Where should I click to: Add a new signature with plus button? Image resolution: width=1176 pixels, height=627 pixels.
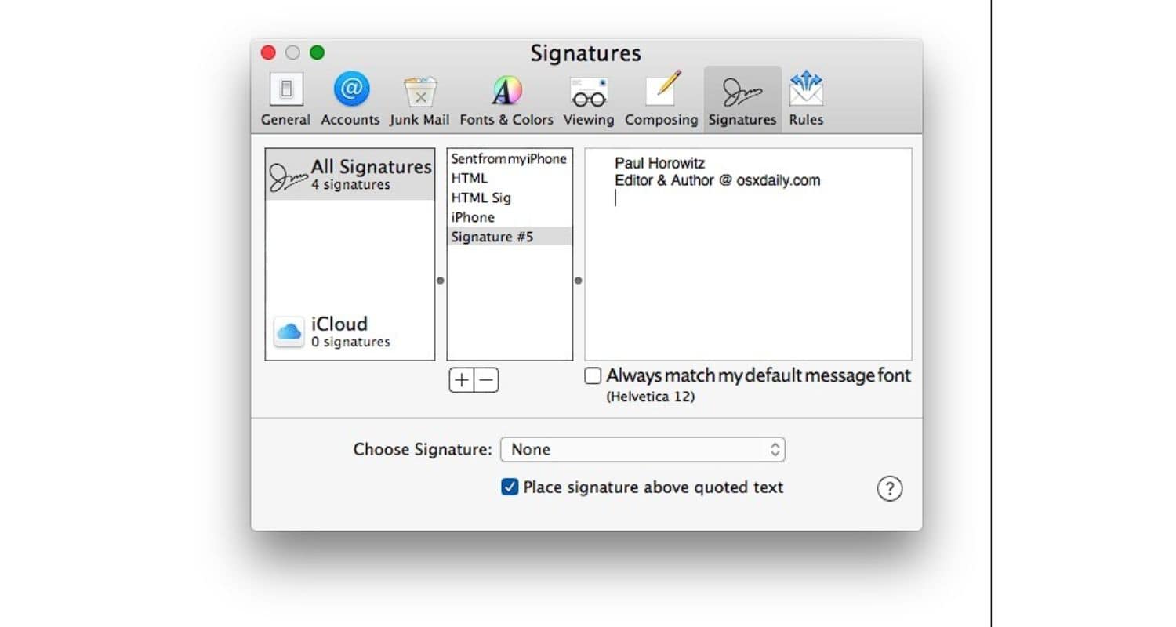pyautogui.click(x=462, y=380)
